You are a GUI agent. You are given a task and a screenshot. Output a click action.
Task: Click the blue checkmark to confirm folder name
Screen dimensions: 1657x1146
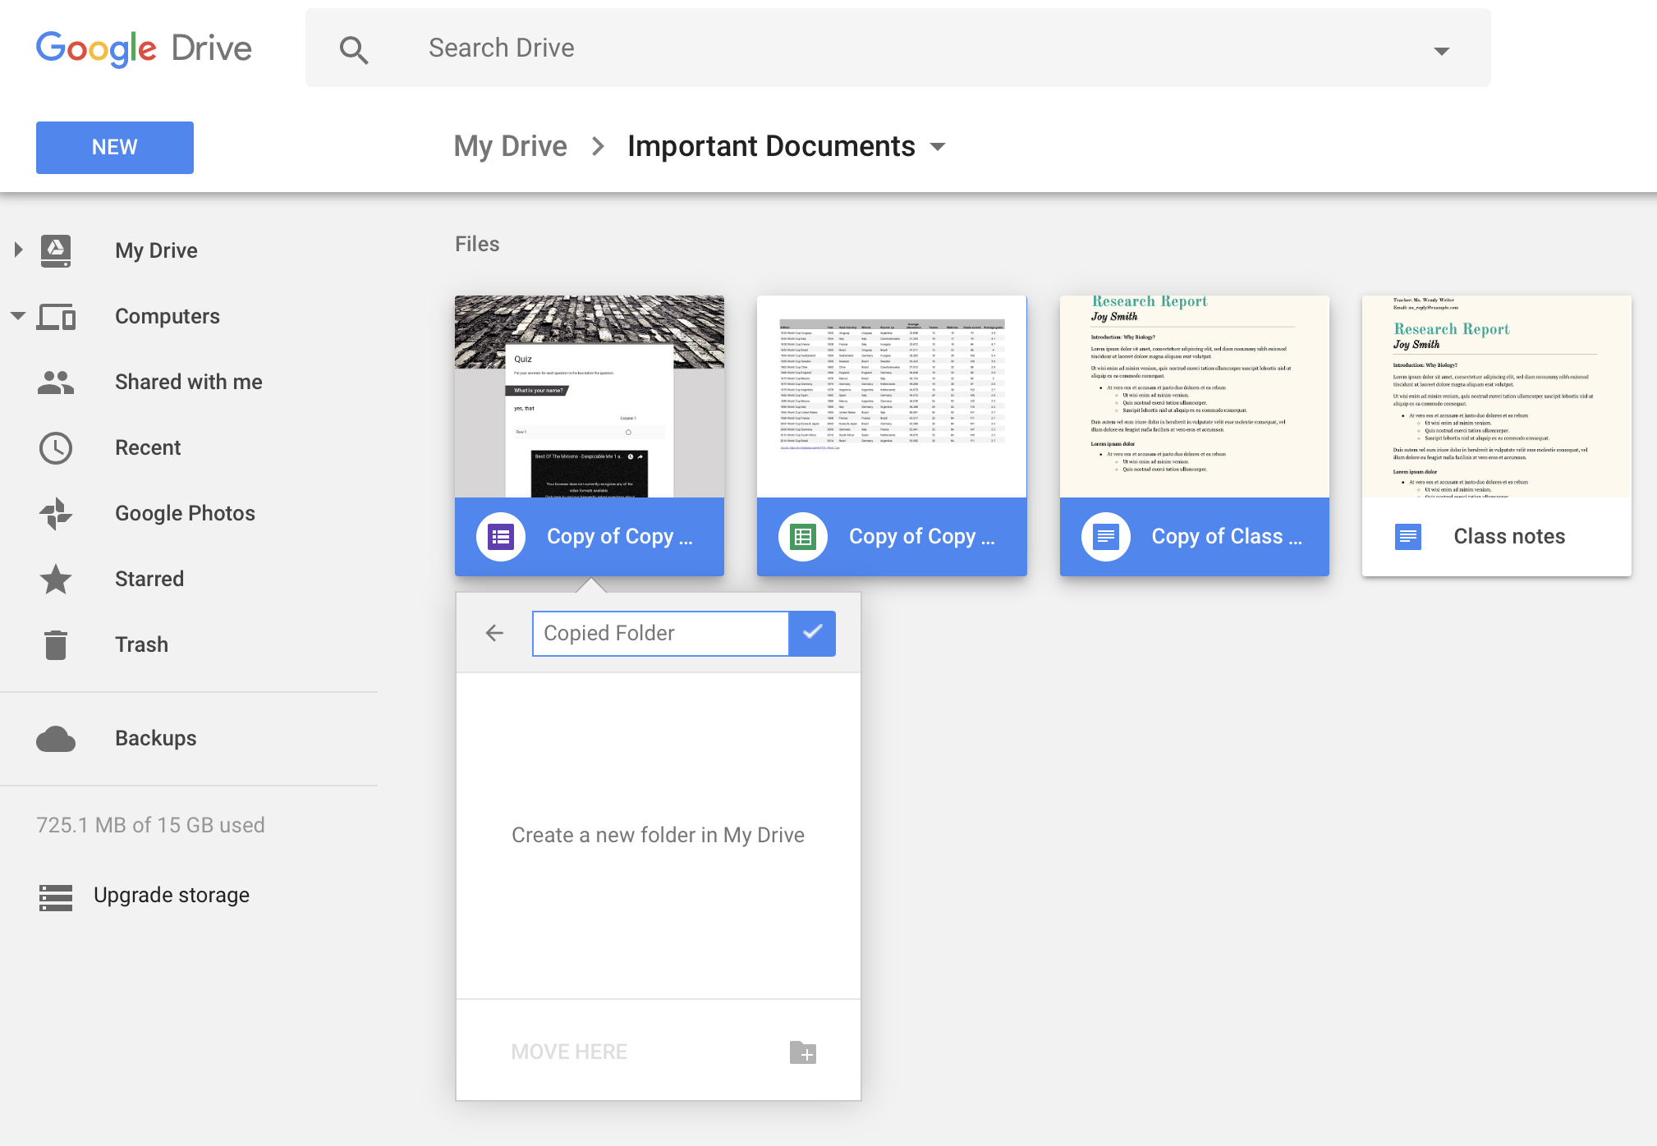814,634
